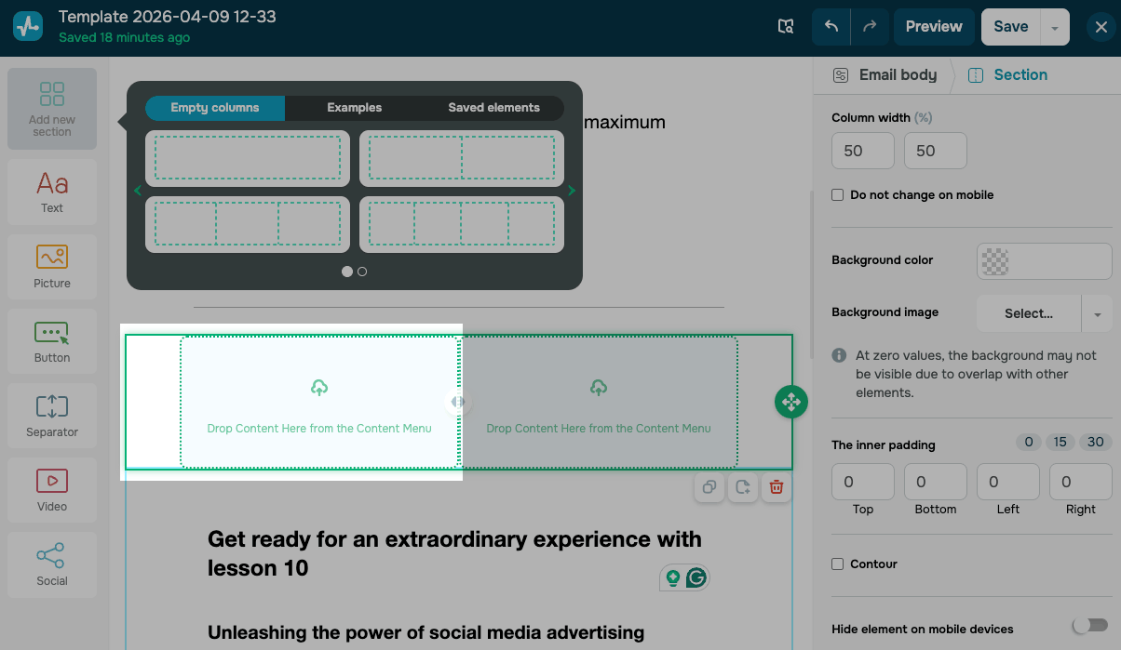Switch to the Examples tab
This screenshot has width=1121, height=650.
(x=354, y=108)
